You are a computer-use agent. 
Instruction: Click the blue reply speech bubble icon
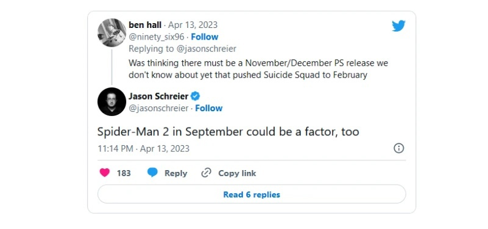(x=152, y=173)
